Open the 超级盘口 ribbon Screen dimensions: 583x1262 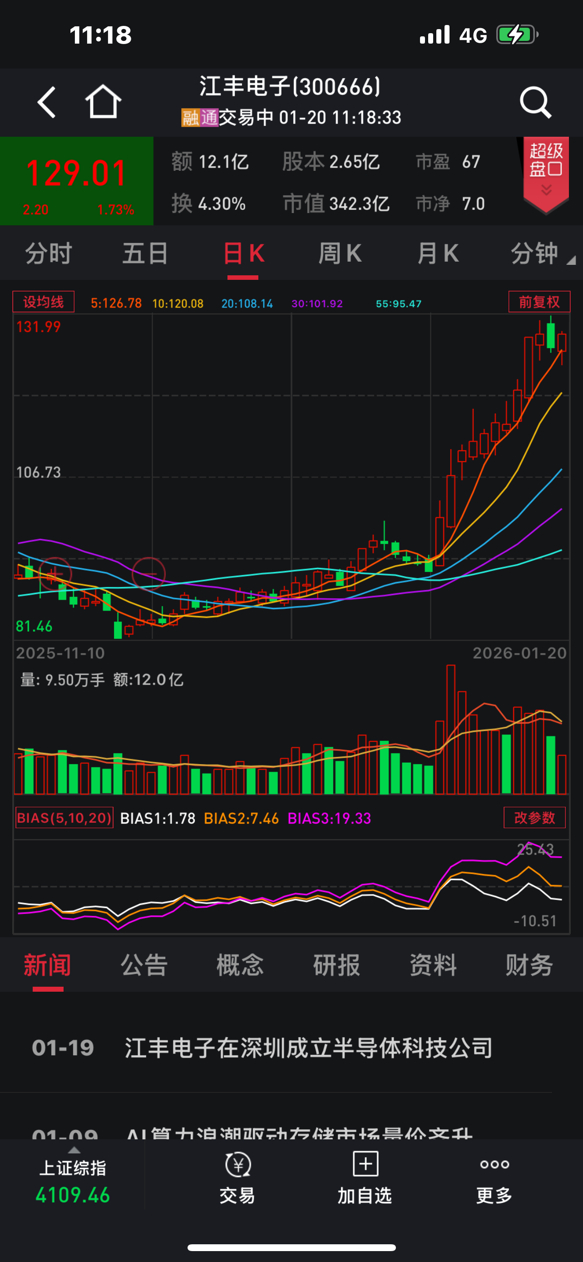point(546,174)
